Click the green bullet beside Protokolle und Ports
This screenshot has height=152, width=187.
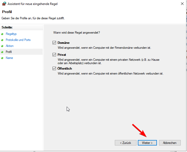(x=2, y=40)
